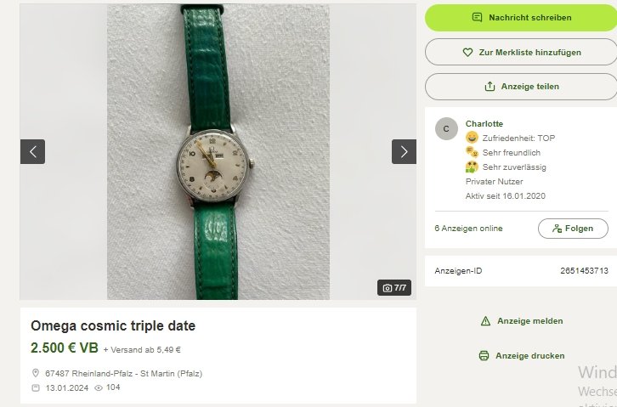Print listing via Anzeige drucken link
This screenshot has height=407, width=617.
[x=529, y=355]
